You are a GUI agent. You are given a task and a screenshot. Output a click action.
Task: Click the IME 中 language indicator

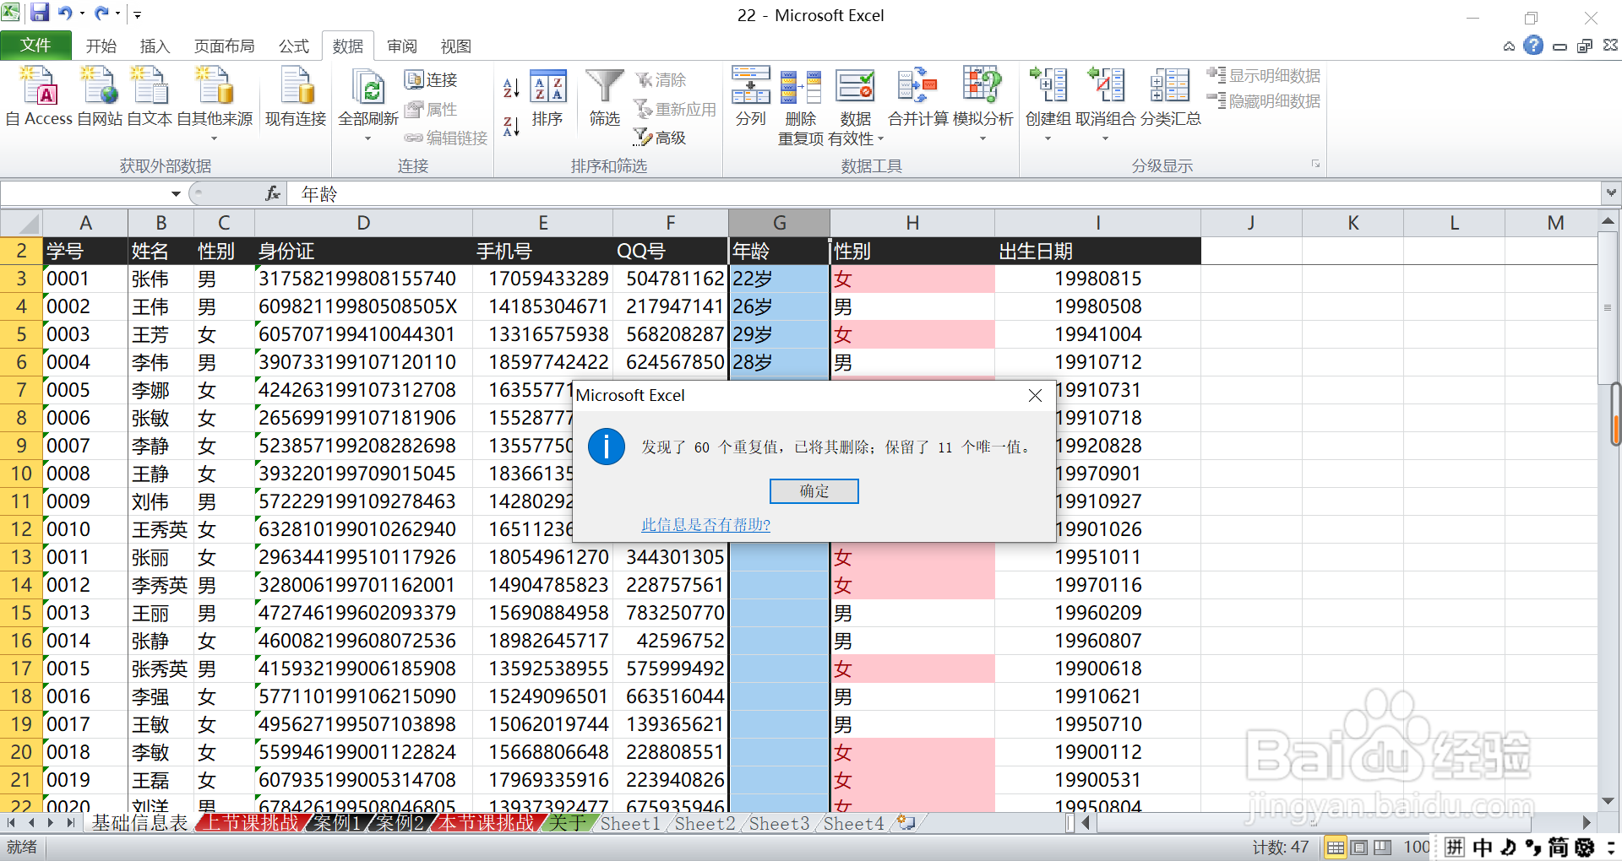point(1483,847)
